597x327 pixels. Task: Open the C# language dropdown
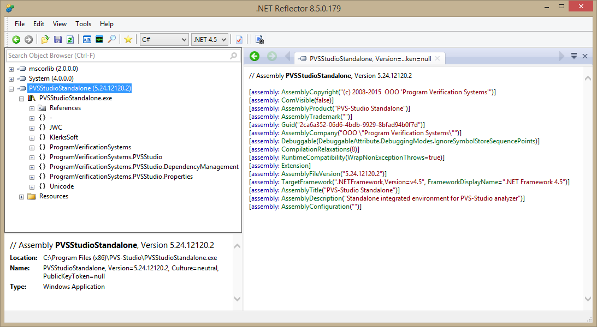(x=164, y=39)
